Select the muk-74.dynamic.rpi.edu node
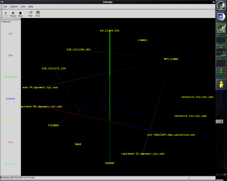Image resolution: width=227 pixels, height=181 pixels. (40, 87)
